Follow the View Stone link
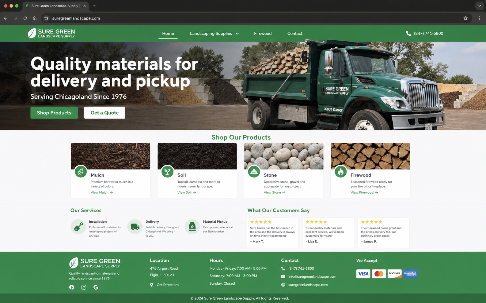This screenshot has height=303, width=486. coord(275,192)
